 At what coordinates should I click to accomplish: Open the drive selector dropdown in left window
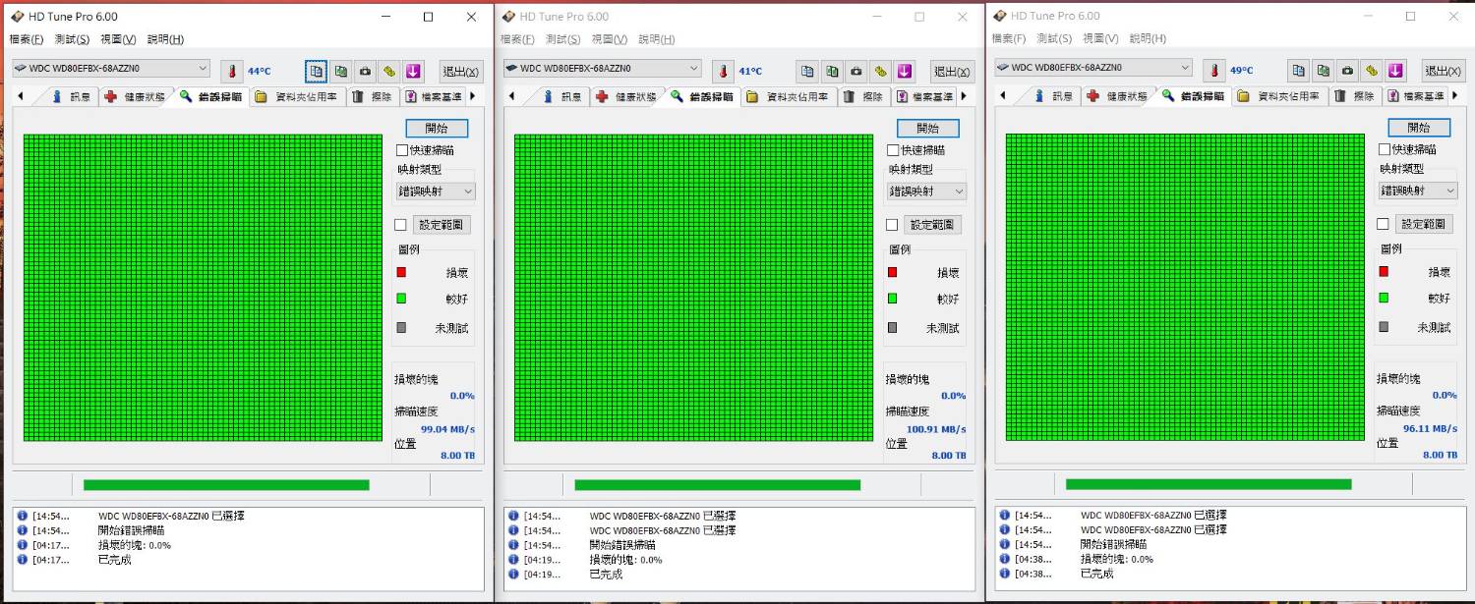(x=111, y=68)
